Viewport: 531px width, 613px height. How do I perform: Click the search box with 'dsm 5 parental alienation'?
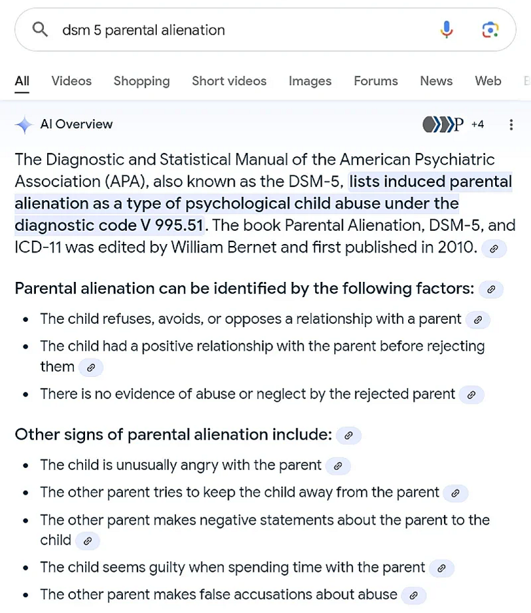pyautogui.click(x=233, y=30)
